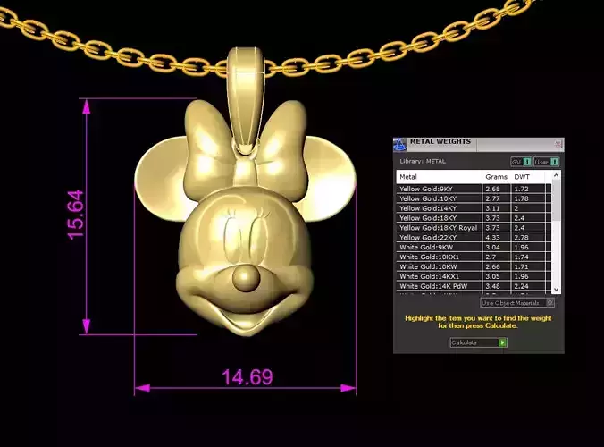Enable Use Object Materials checkbox
This screenshot has width=604, height=447.
tap(550, 303)
